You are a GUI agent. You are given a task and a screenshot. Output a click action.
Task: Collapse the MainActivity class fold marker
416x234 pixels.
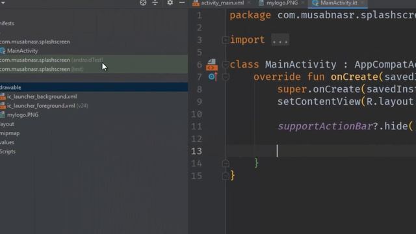[x=226, y=64]
